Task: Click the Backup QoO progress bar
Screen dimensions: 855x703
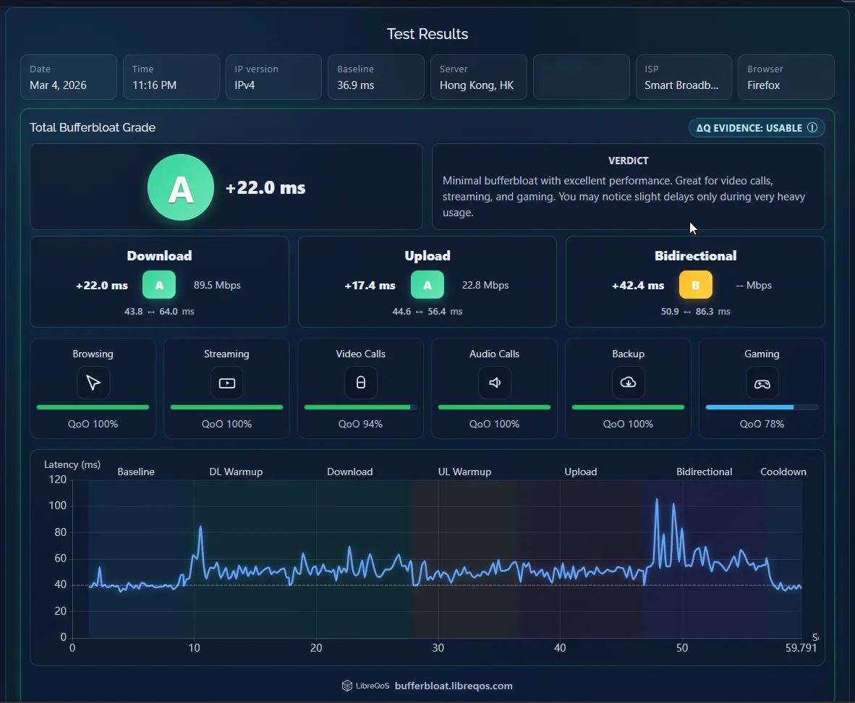Action: click(628, 407)
